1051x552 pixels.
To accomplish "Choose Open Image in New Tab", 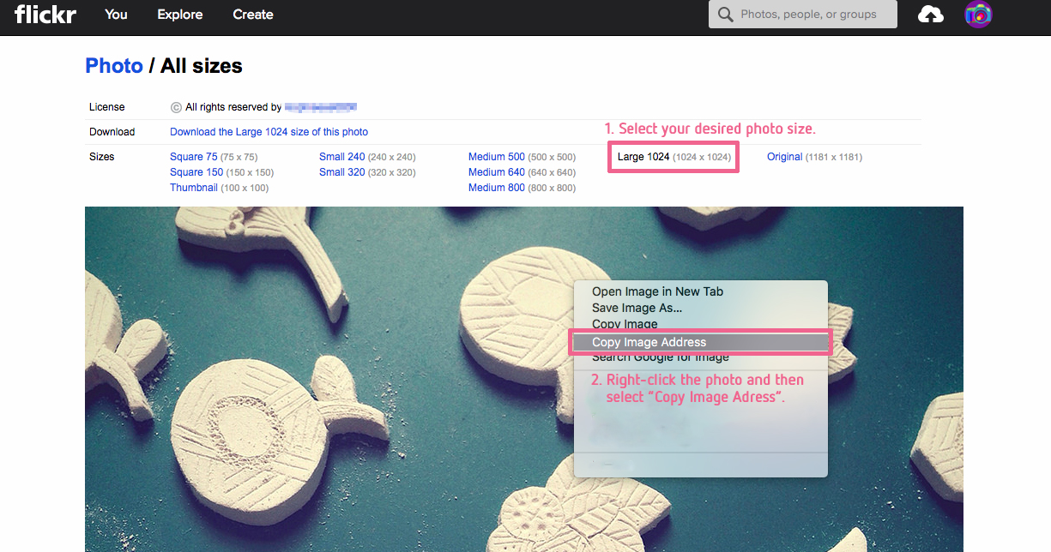I will click(657, 291).
